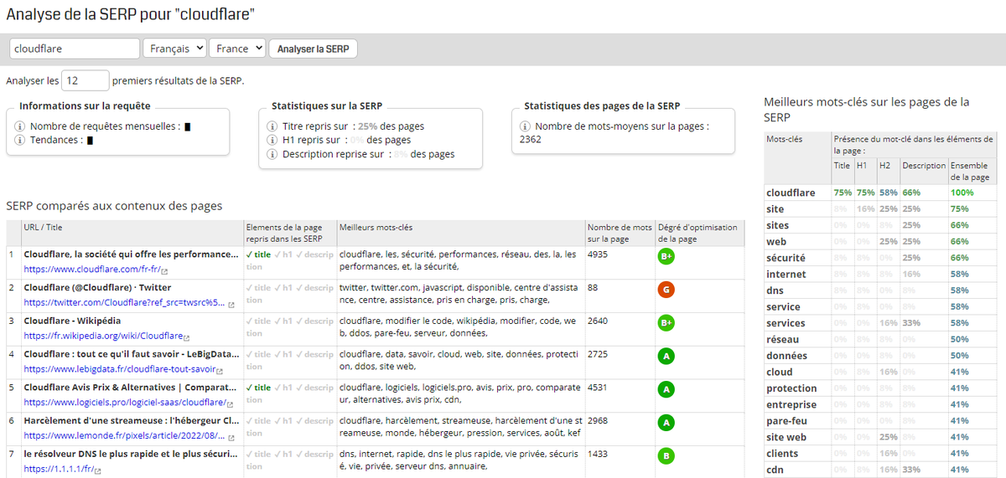Open the https://www.cloudflare.com/fr-fr/ link
The height and width of the screenshot is (478, 1006).
(x=92, y=270)
